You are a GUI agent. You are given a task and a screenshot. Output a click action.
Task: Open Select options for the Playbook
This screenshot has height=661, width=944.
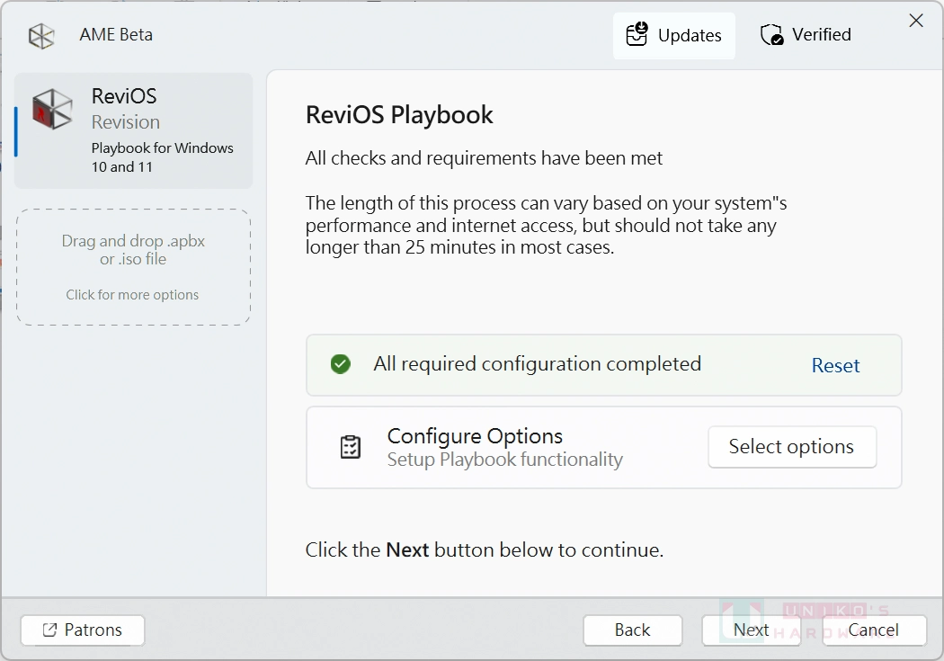coord(792,446)
